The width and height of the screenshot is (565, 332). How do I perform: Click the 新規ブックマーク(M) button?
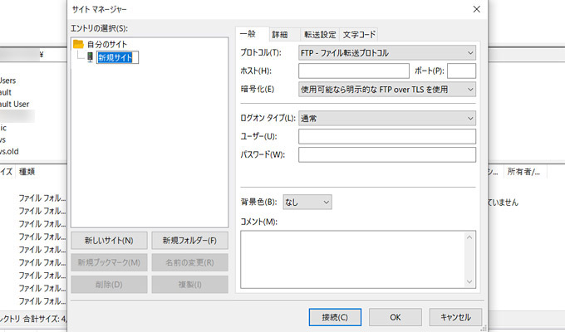pos(109,262)
